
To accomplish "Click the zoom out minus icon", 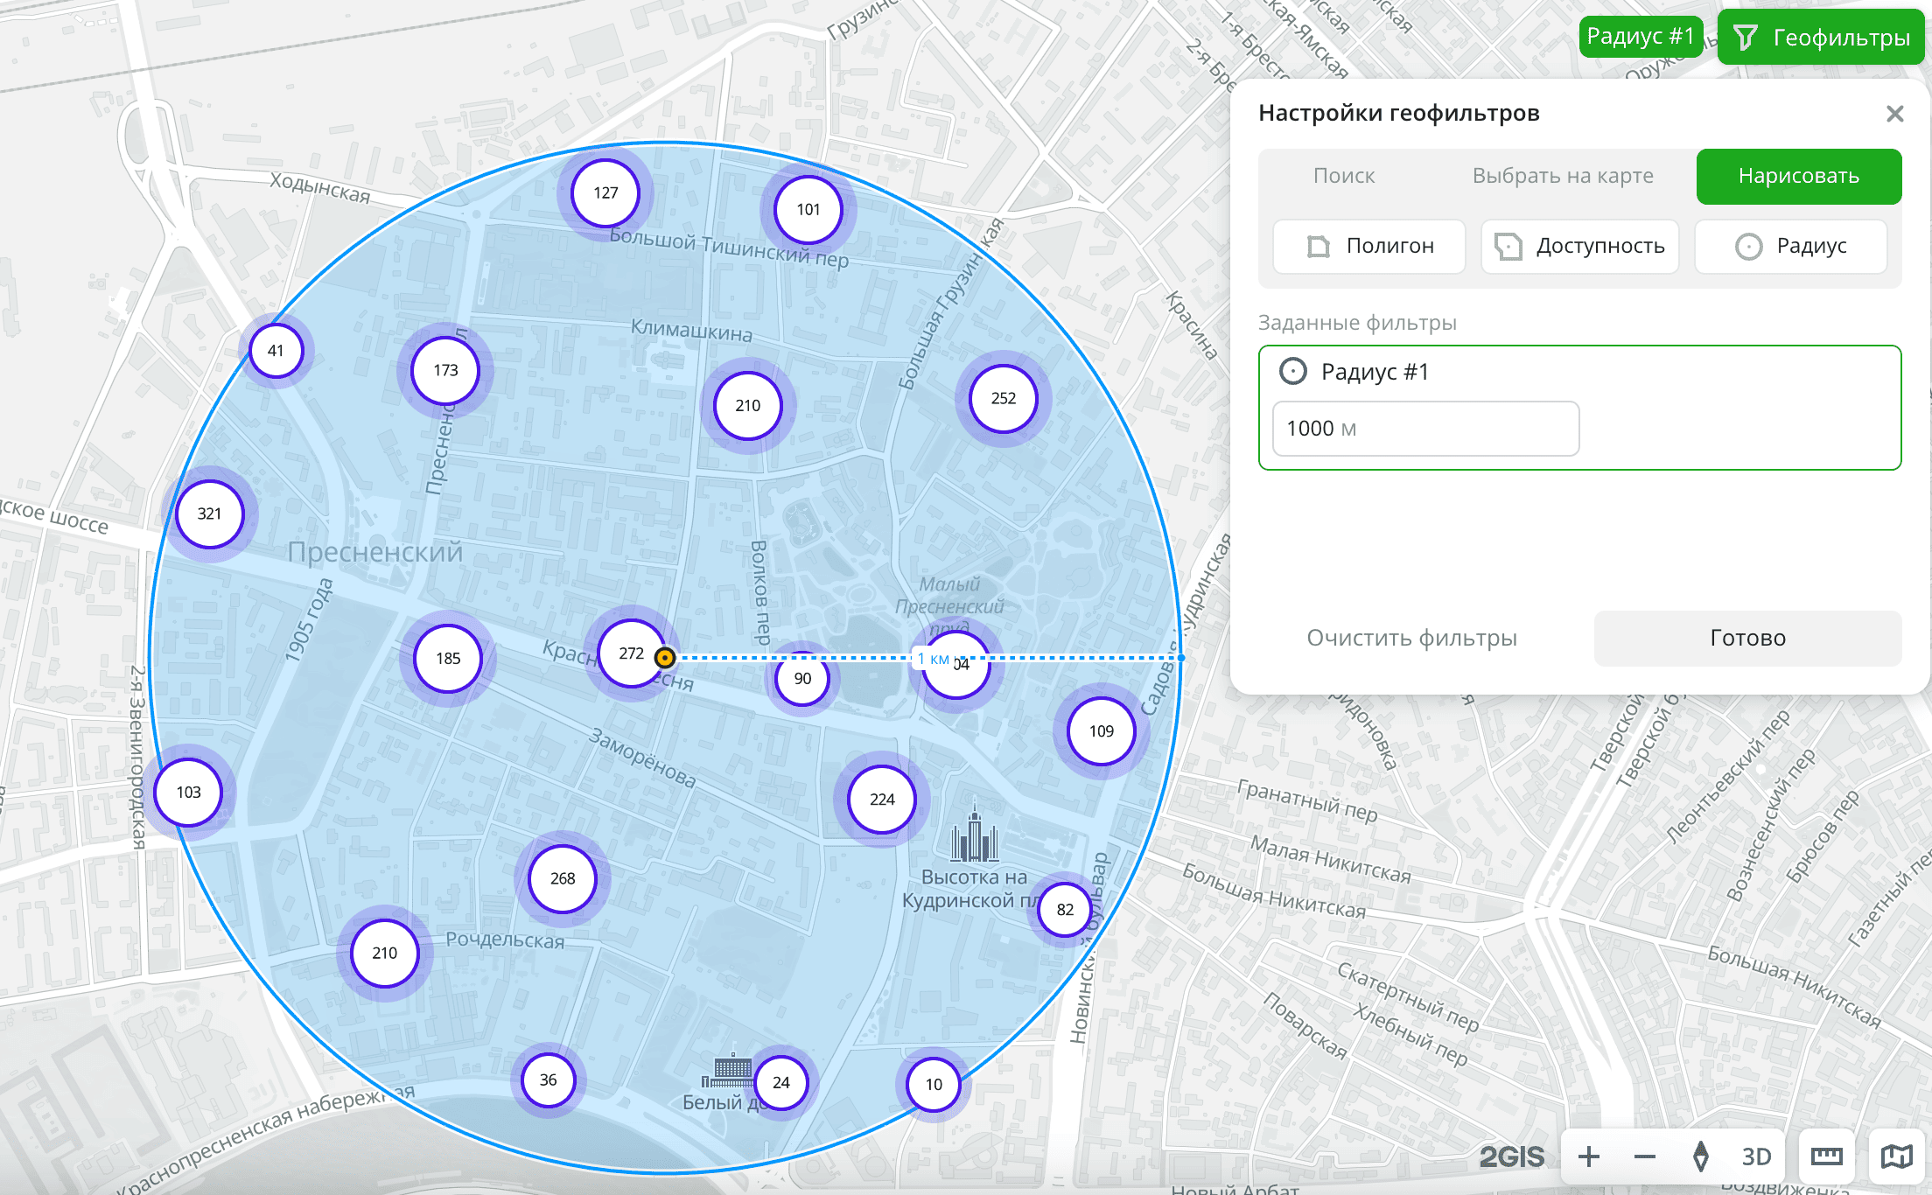I will tap(1644, 1157).
